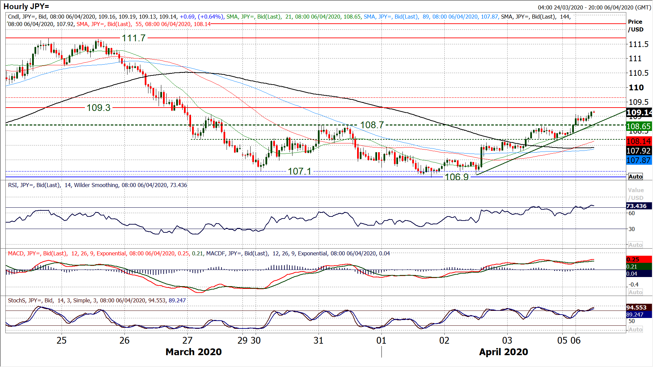Select the 107.1 support level label
The height and width of the screenshot is (367, 653).
tap(300, 171)
